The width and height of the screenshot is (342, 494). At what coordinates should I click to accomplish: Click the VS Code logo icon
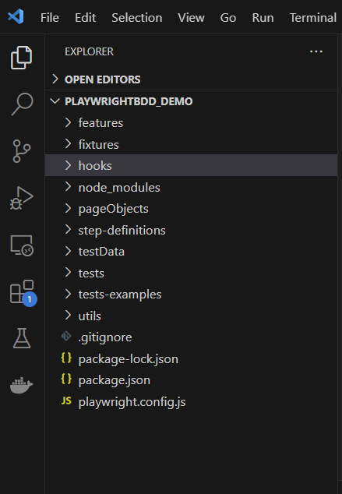click(x=16, y=16)
